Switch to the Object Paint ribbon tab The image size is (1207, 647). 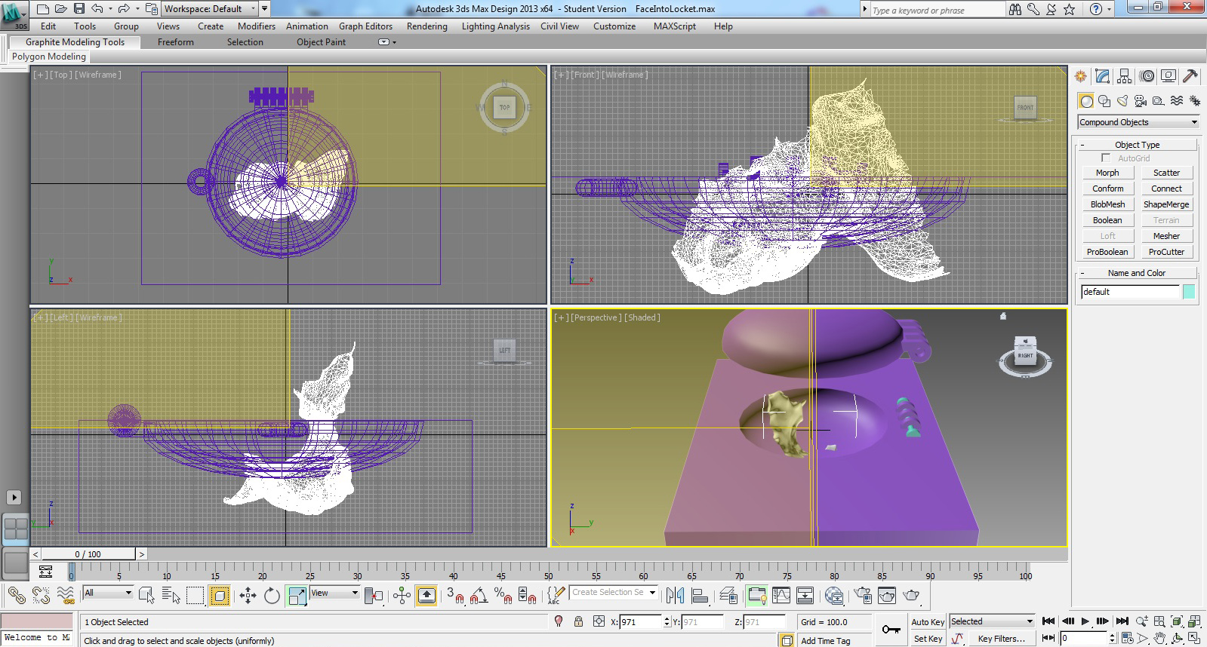(x=321, y=42)
